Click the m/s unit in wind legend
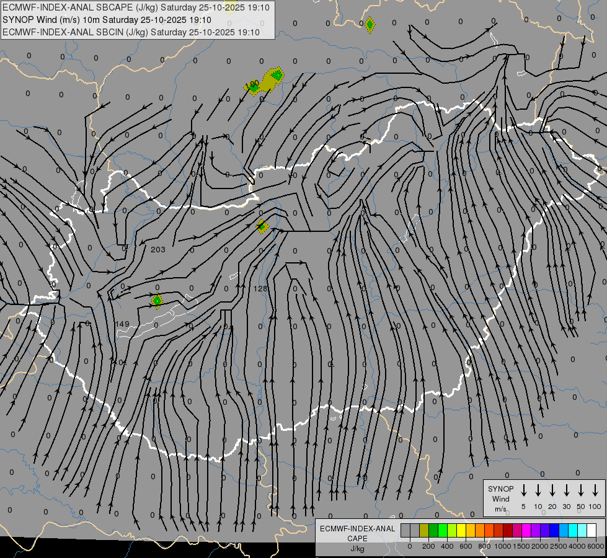607x558 pixels. (500, 509)
